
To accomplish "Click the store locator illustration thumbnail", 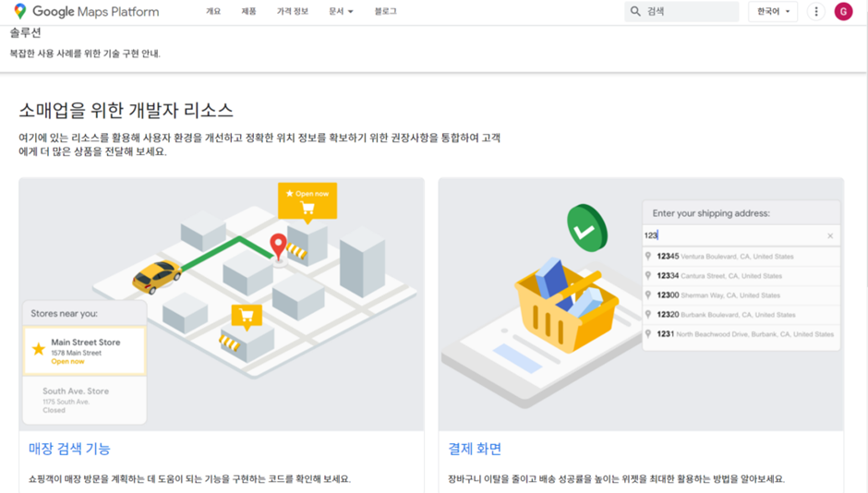I will click(x=222, y=305).
